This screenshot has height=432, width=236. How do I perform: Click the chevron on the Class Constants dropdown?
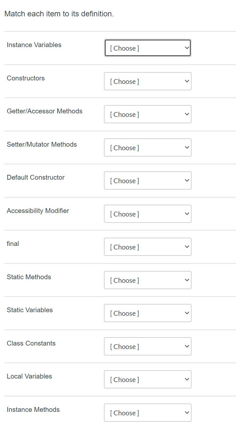(187, 346)
